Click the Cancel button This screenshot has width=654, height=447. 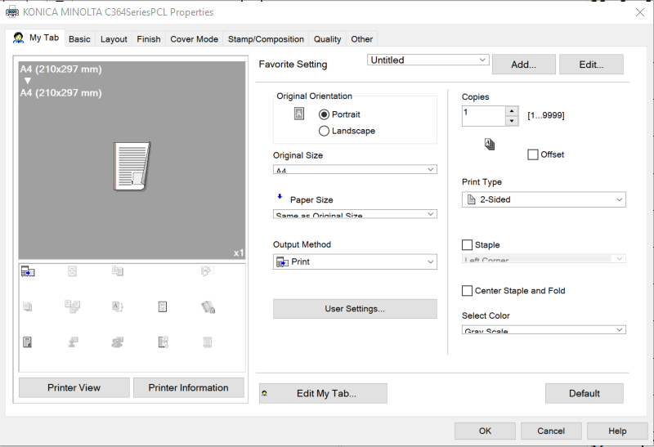[551, 431]
